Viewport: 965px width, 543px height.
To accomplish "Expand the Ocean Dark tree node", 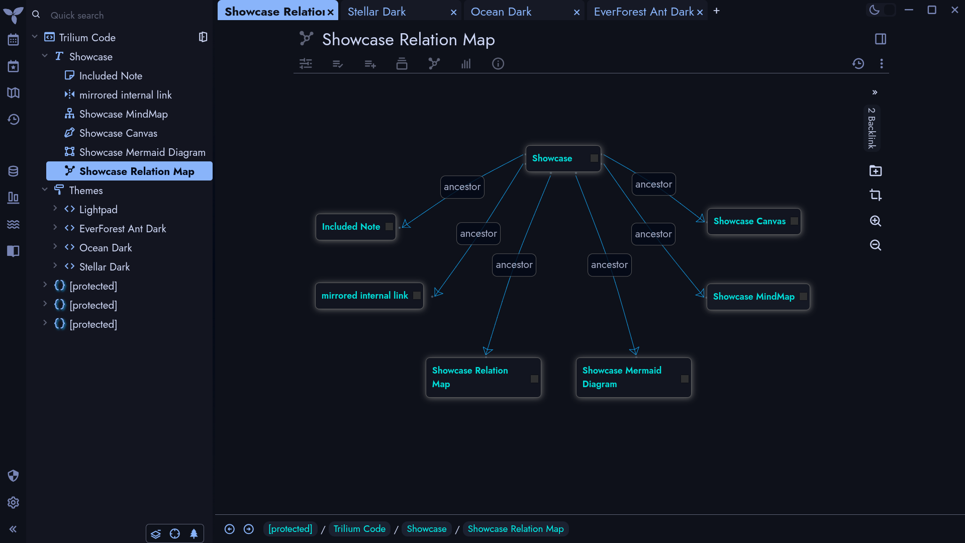I will pos(55,246).
